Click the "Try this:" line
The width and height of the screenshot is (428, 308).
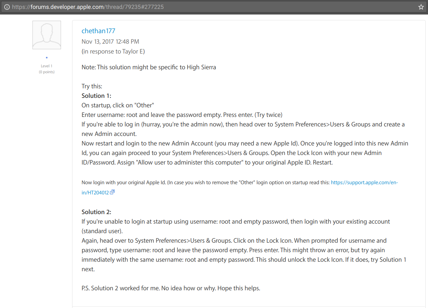[92, 86]
